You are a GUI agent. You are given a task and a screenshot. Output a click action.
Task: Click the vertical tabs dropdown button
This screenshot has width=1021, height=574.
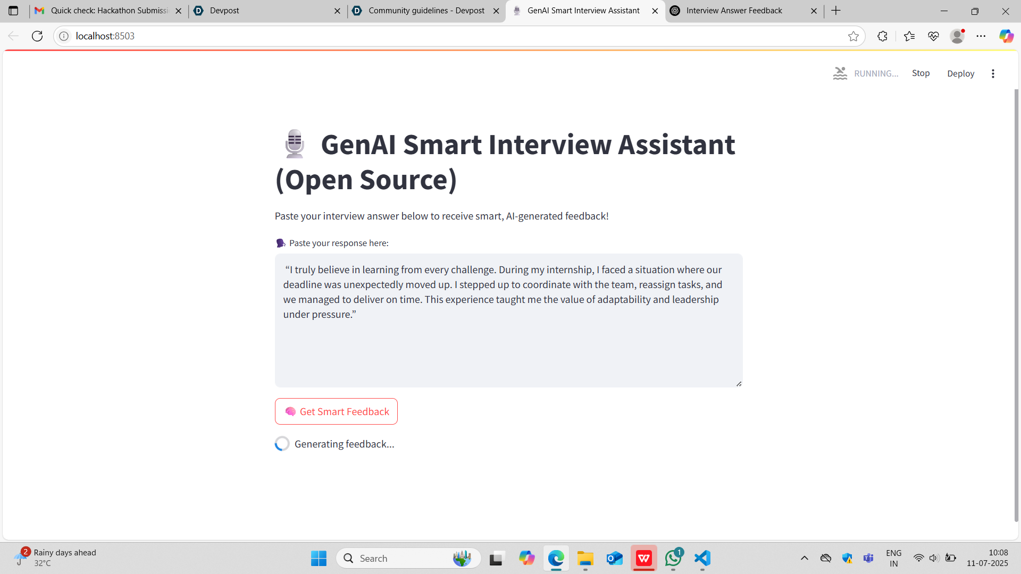point(13,10)
